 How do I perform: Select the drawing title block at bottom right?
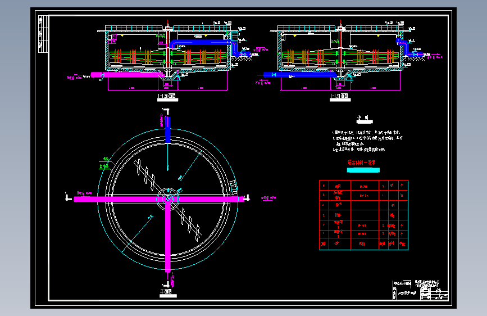pos(420,290)
